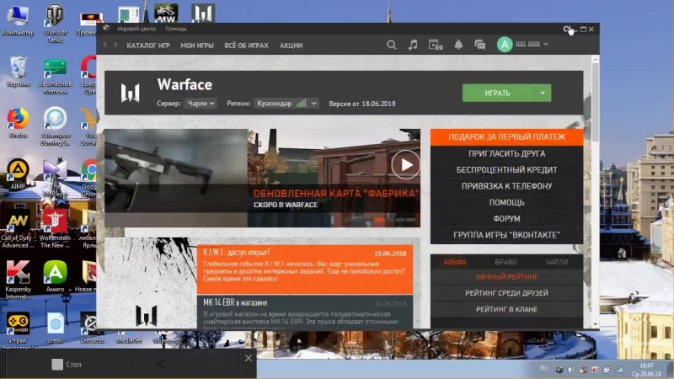This screenshot has width=674, height=379.
Task: Open РЕЙТИНГ СРЕДИ ДРУЗЕЙ
Action: (507, 293)
